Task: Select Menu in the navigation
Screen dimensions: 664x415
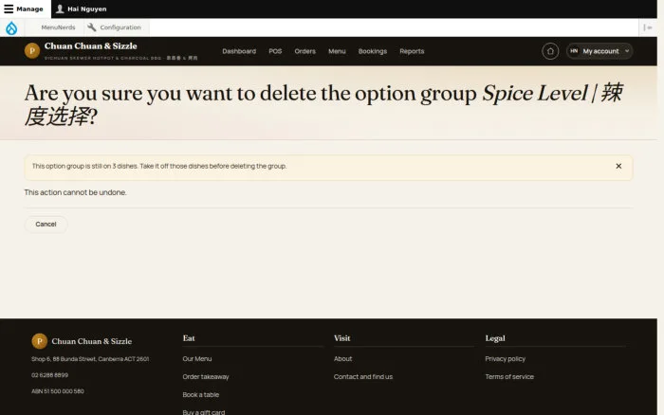Action: point(337,51)
